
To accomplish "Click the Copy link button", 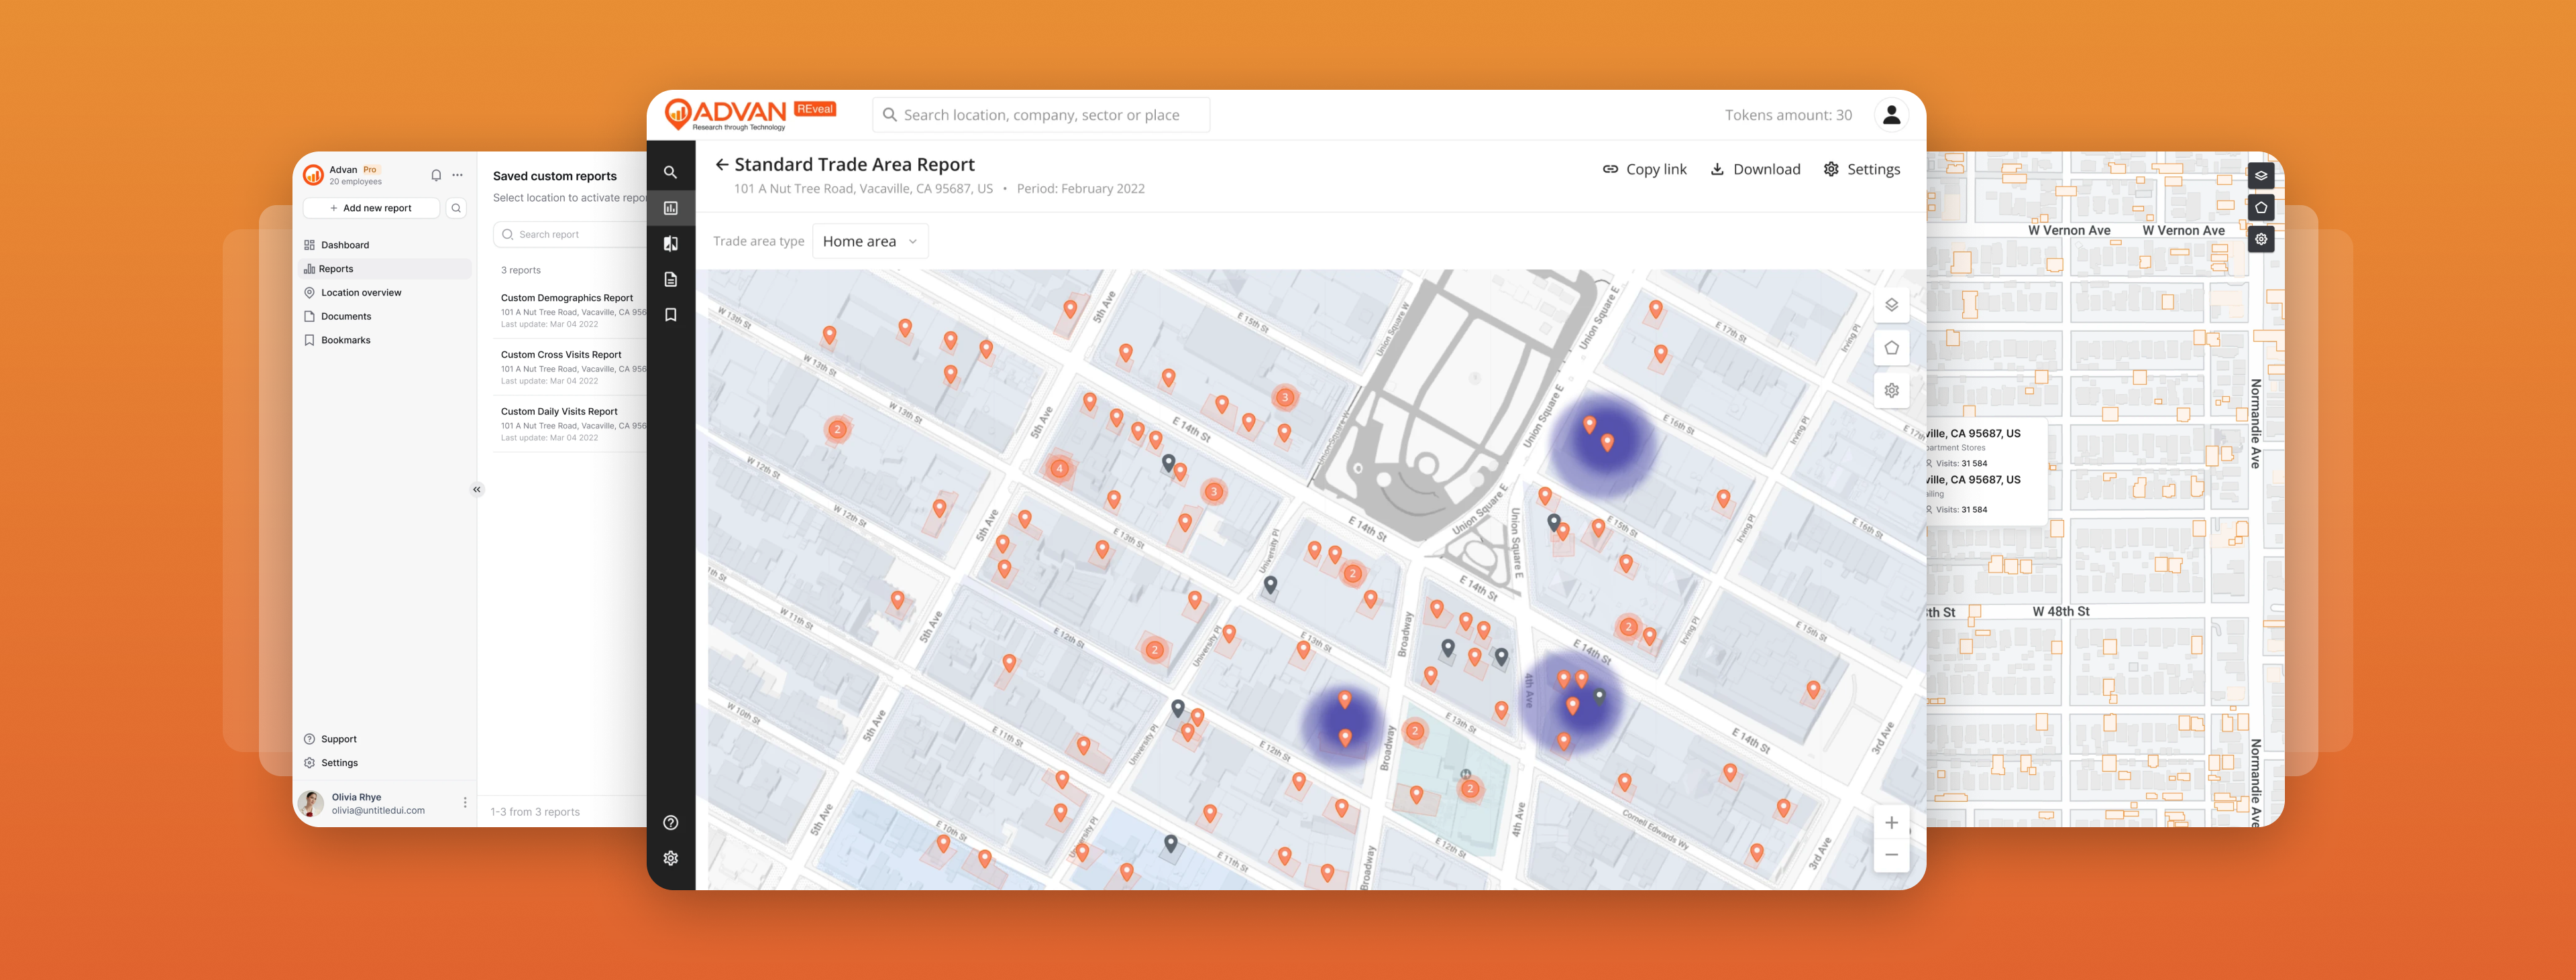I will pyautogui.click(x=1644, y=170).
